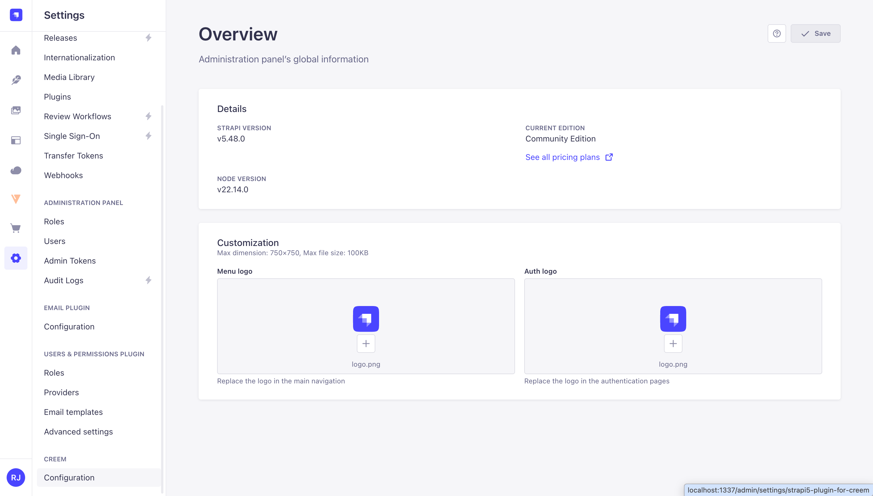
Task: Open the orange V plugin icon
Action: coord(16,199)
